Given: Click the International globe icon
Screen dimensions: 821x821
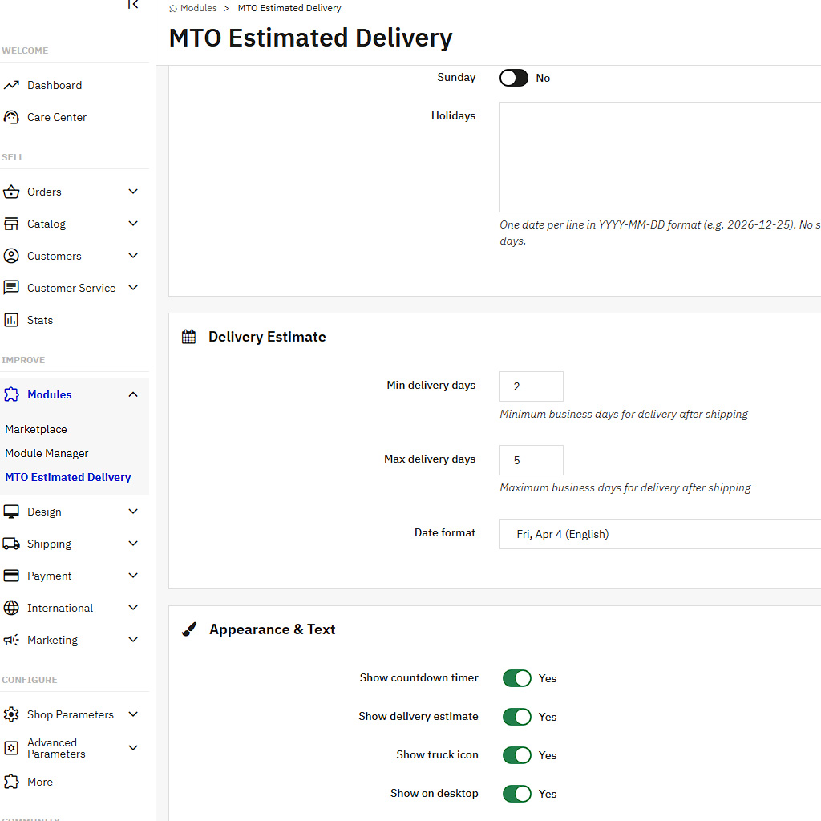Looking at the screenshot, I should pos(11,608).
